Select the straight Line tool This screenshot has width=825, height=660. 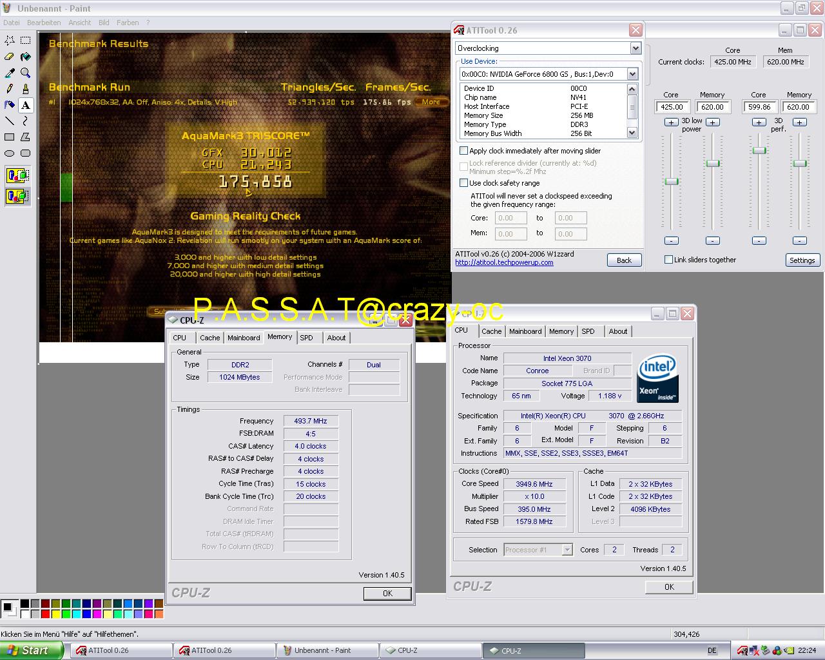coord(10,121)
